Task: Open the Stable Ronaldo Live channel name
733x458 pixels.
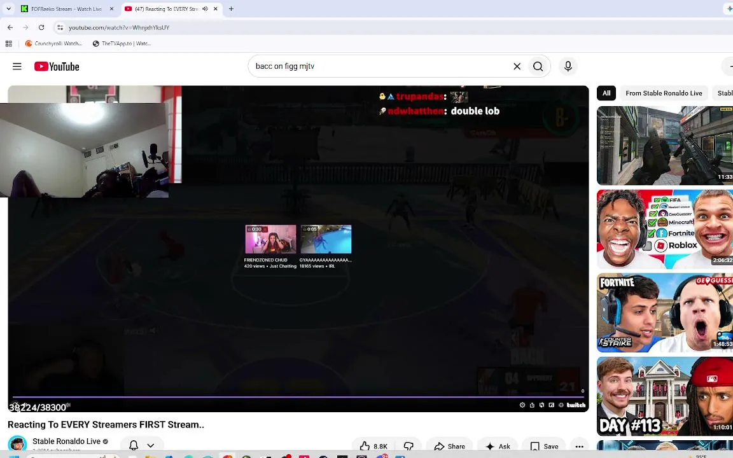Action: coord(66,441)
